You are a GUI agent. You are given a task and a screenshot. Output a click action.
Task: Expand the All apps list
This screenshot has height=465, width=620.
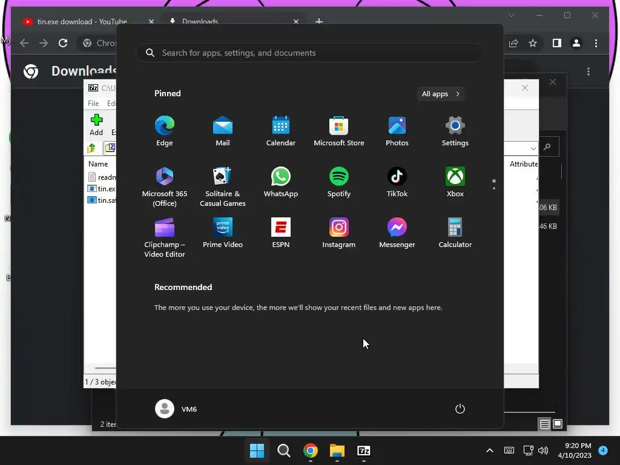(x=441, y=94)
